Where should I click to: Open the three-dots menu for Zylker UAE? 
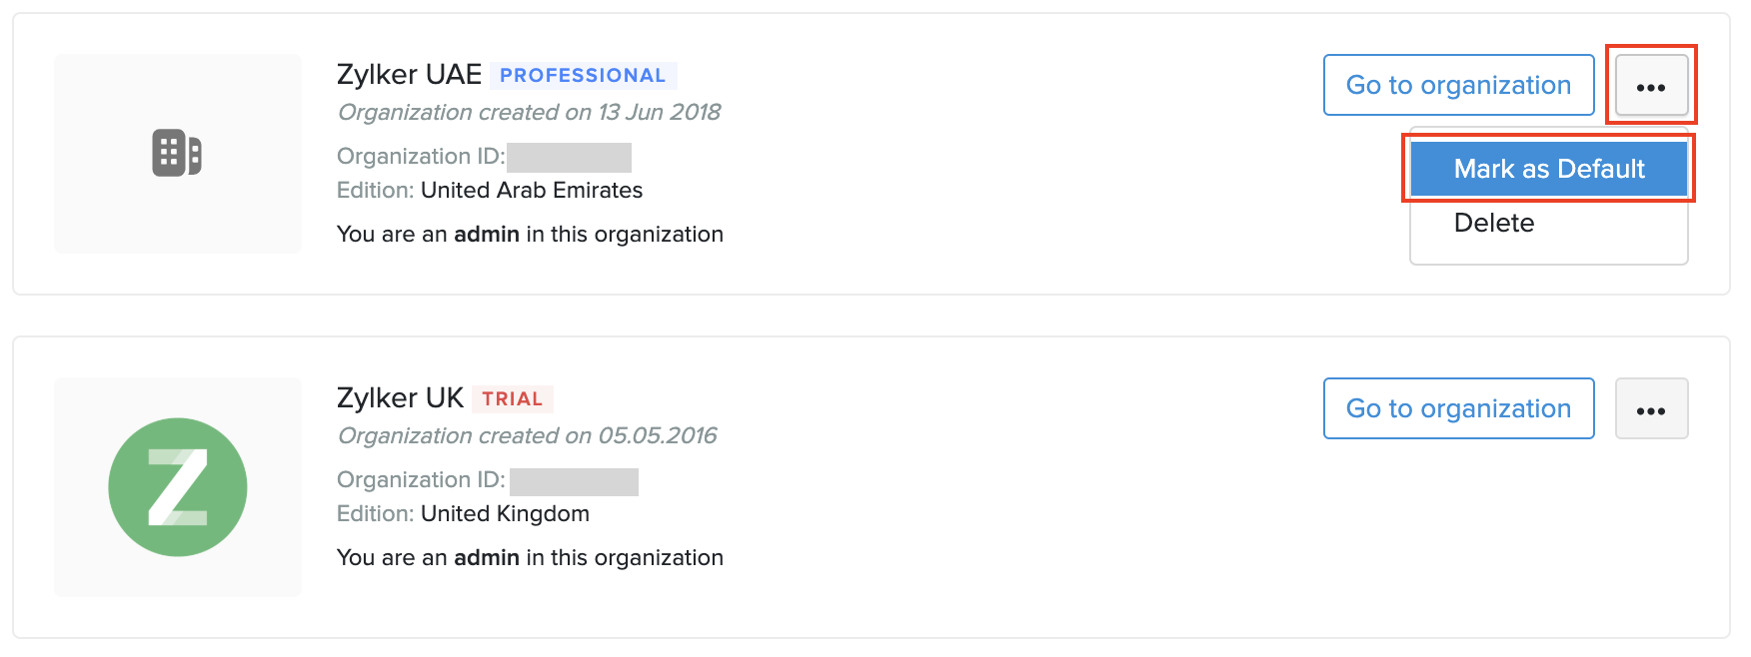[1651, 86]
